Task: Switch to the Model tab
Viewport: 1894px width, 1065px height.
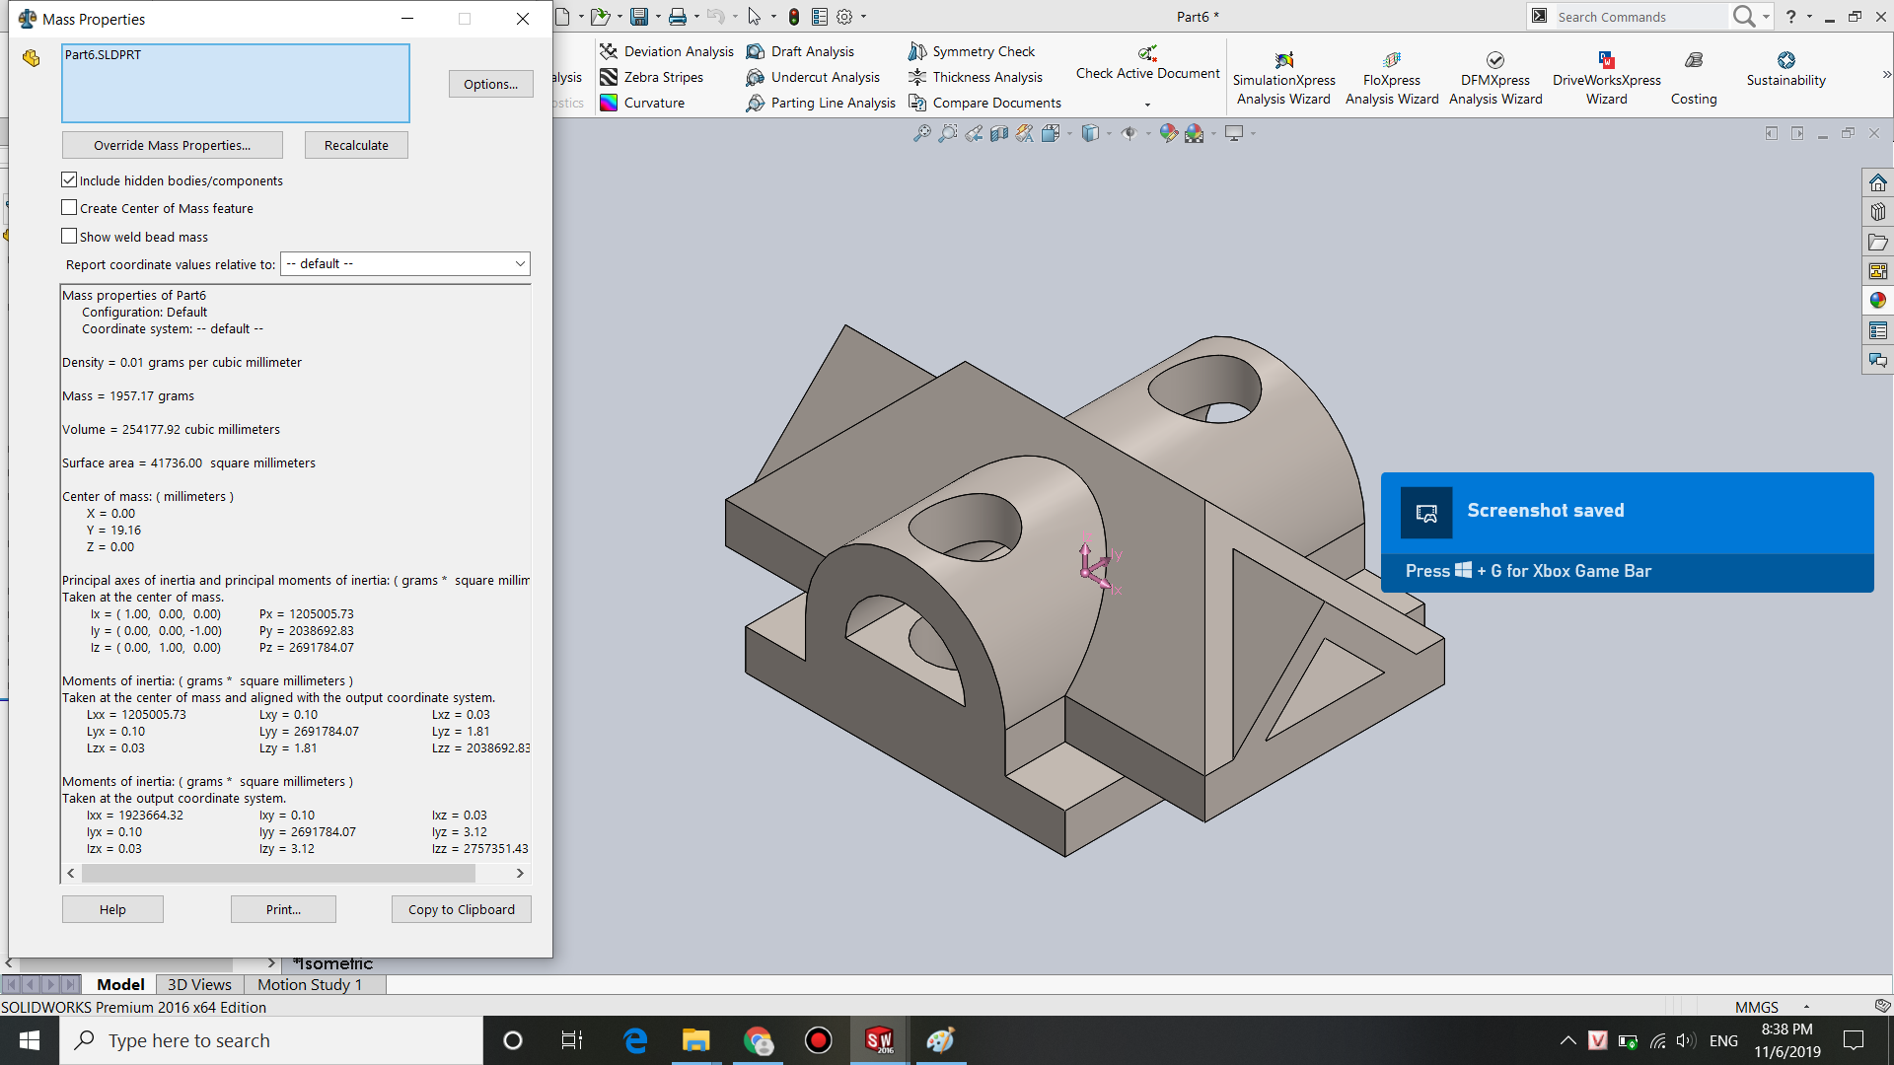Action: [x=120, y=984]
